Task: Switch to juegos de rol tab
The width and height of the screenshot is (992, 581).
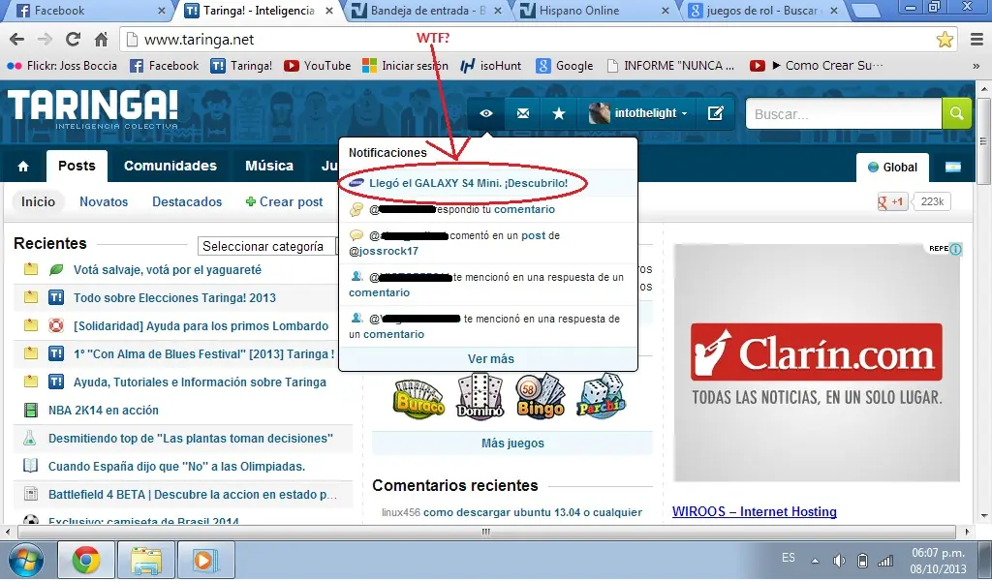Action: pyautogui.click(x=762, y=11)
